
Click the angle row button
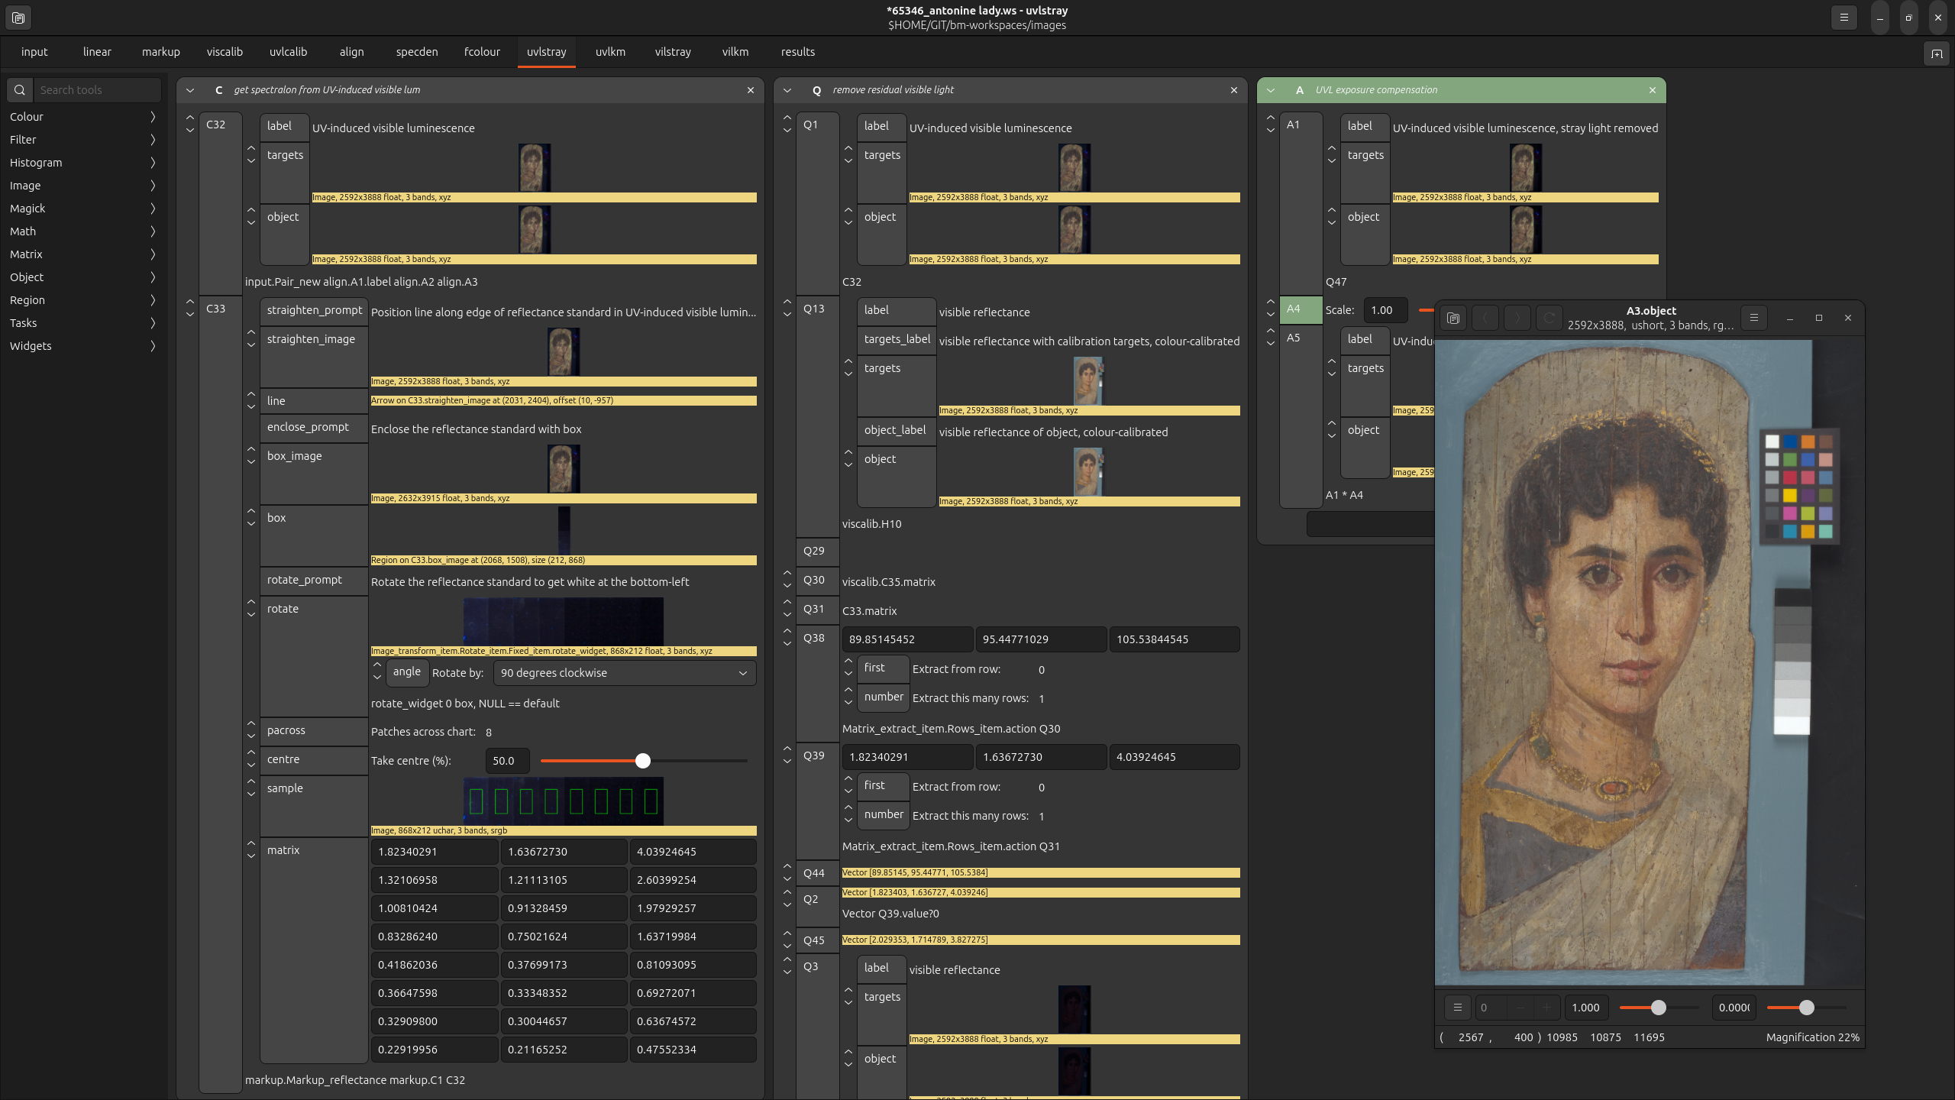click(406, 671)
